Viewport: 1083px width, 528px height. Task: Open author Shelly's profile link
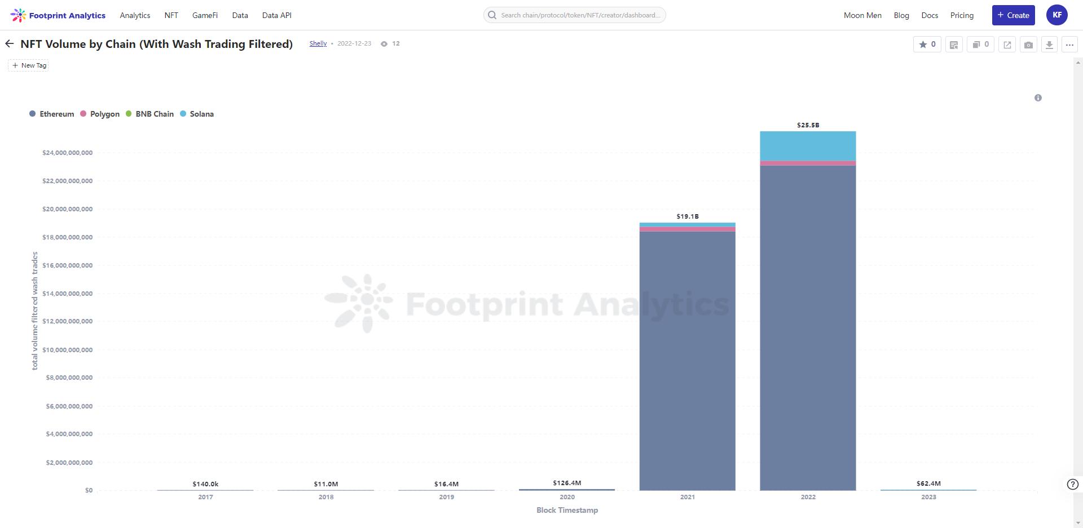318,43
